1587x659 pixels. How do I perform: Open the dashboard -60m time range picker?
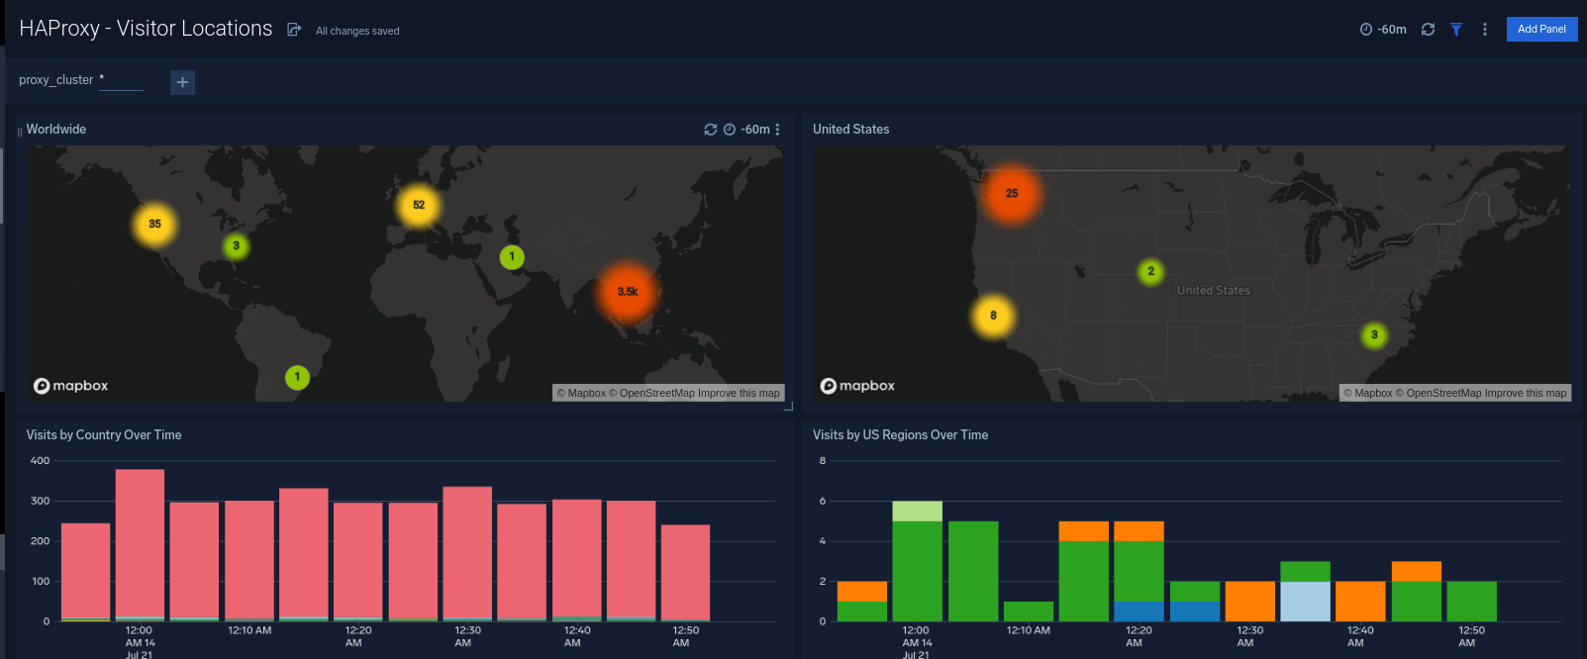point(1384,30)
